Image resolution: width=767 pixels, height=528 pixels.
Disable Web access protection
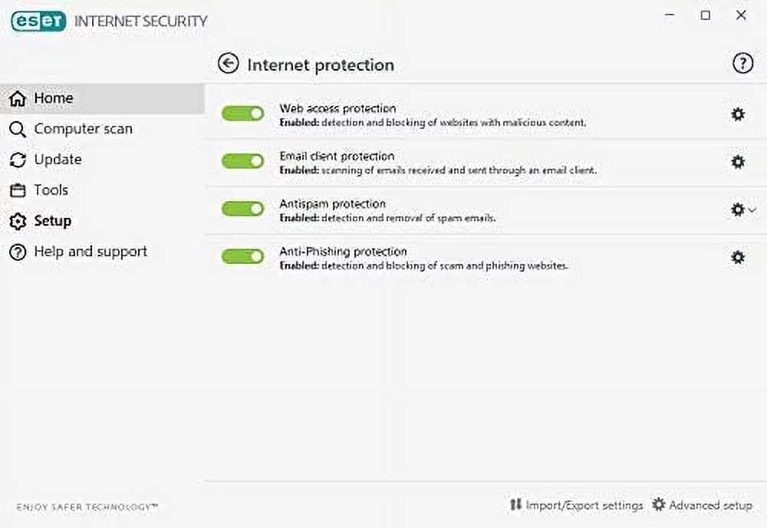(242, 113)
